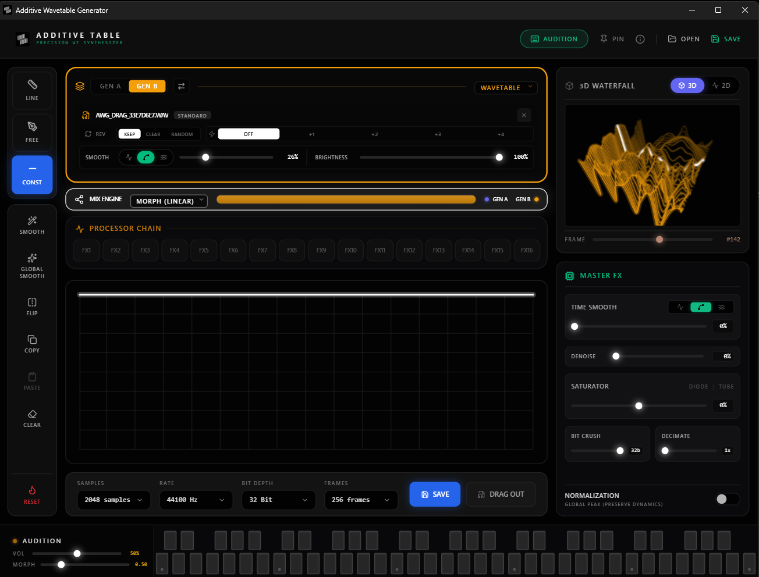Clear the drawing with eraser tool

pyautogui.click(x=32, y=418)
